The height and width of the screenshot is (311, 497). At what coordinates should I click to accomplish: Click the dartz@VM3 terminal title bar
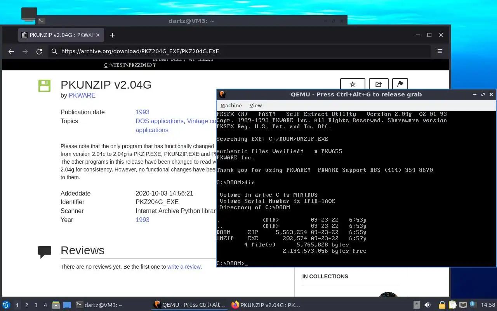tap(191, 21)
